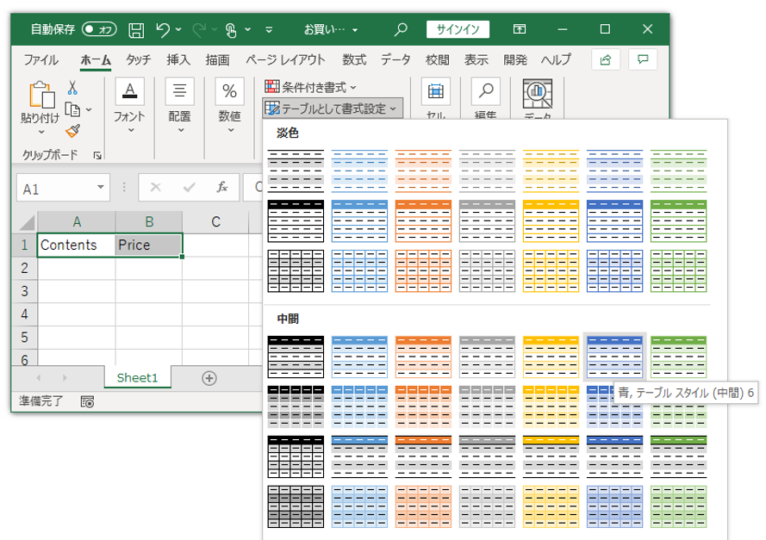Click the Share icon button
The height and width of the screenshot is (540, 766).
(606, 60)
